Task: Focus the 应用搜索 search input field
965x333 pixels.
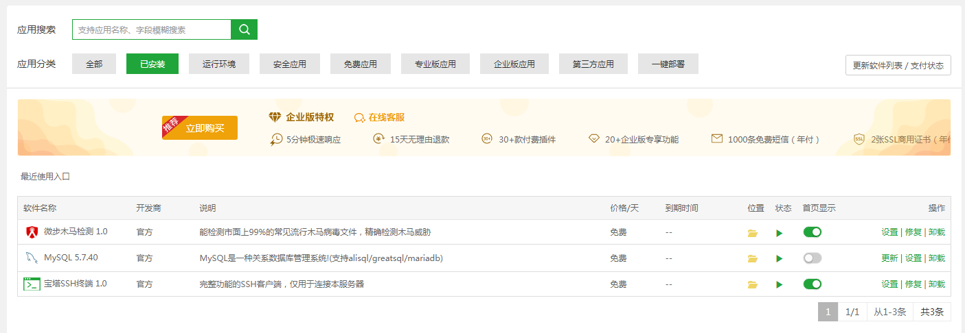Action: (151, 29)
